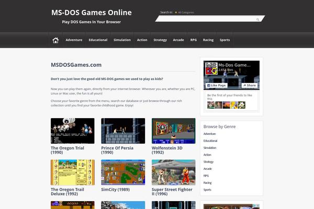Open the Ms-Dos Game... Facebook page title

pyautogui.click(x=234, y=65)
